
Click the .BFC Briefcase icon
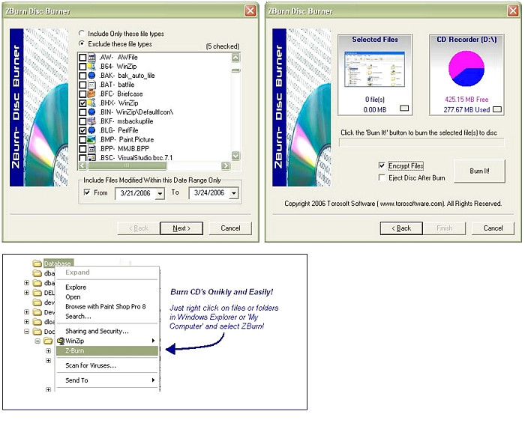tap(91, 94)
